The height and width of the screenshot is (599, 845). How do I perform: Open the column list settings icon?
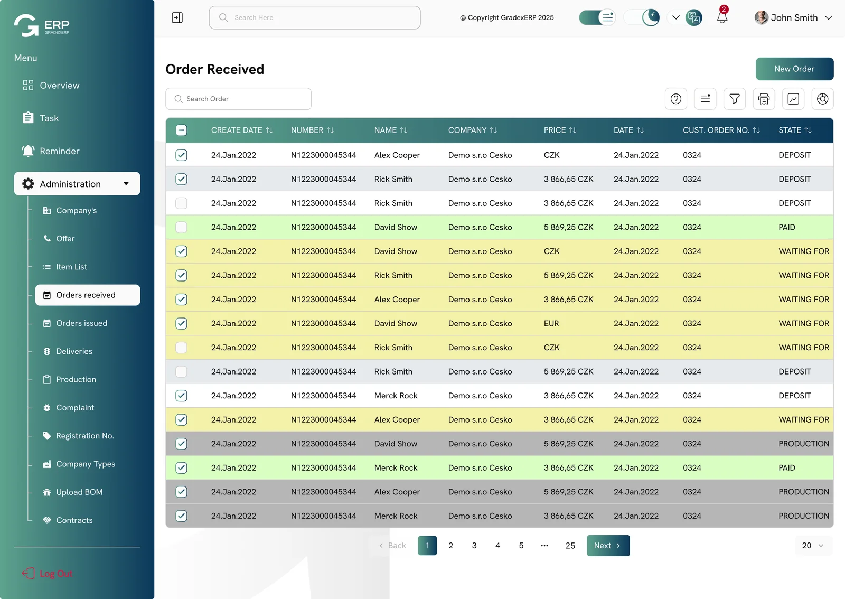point(705,99)
